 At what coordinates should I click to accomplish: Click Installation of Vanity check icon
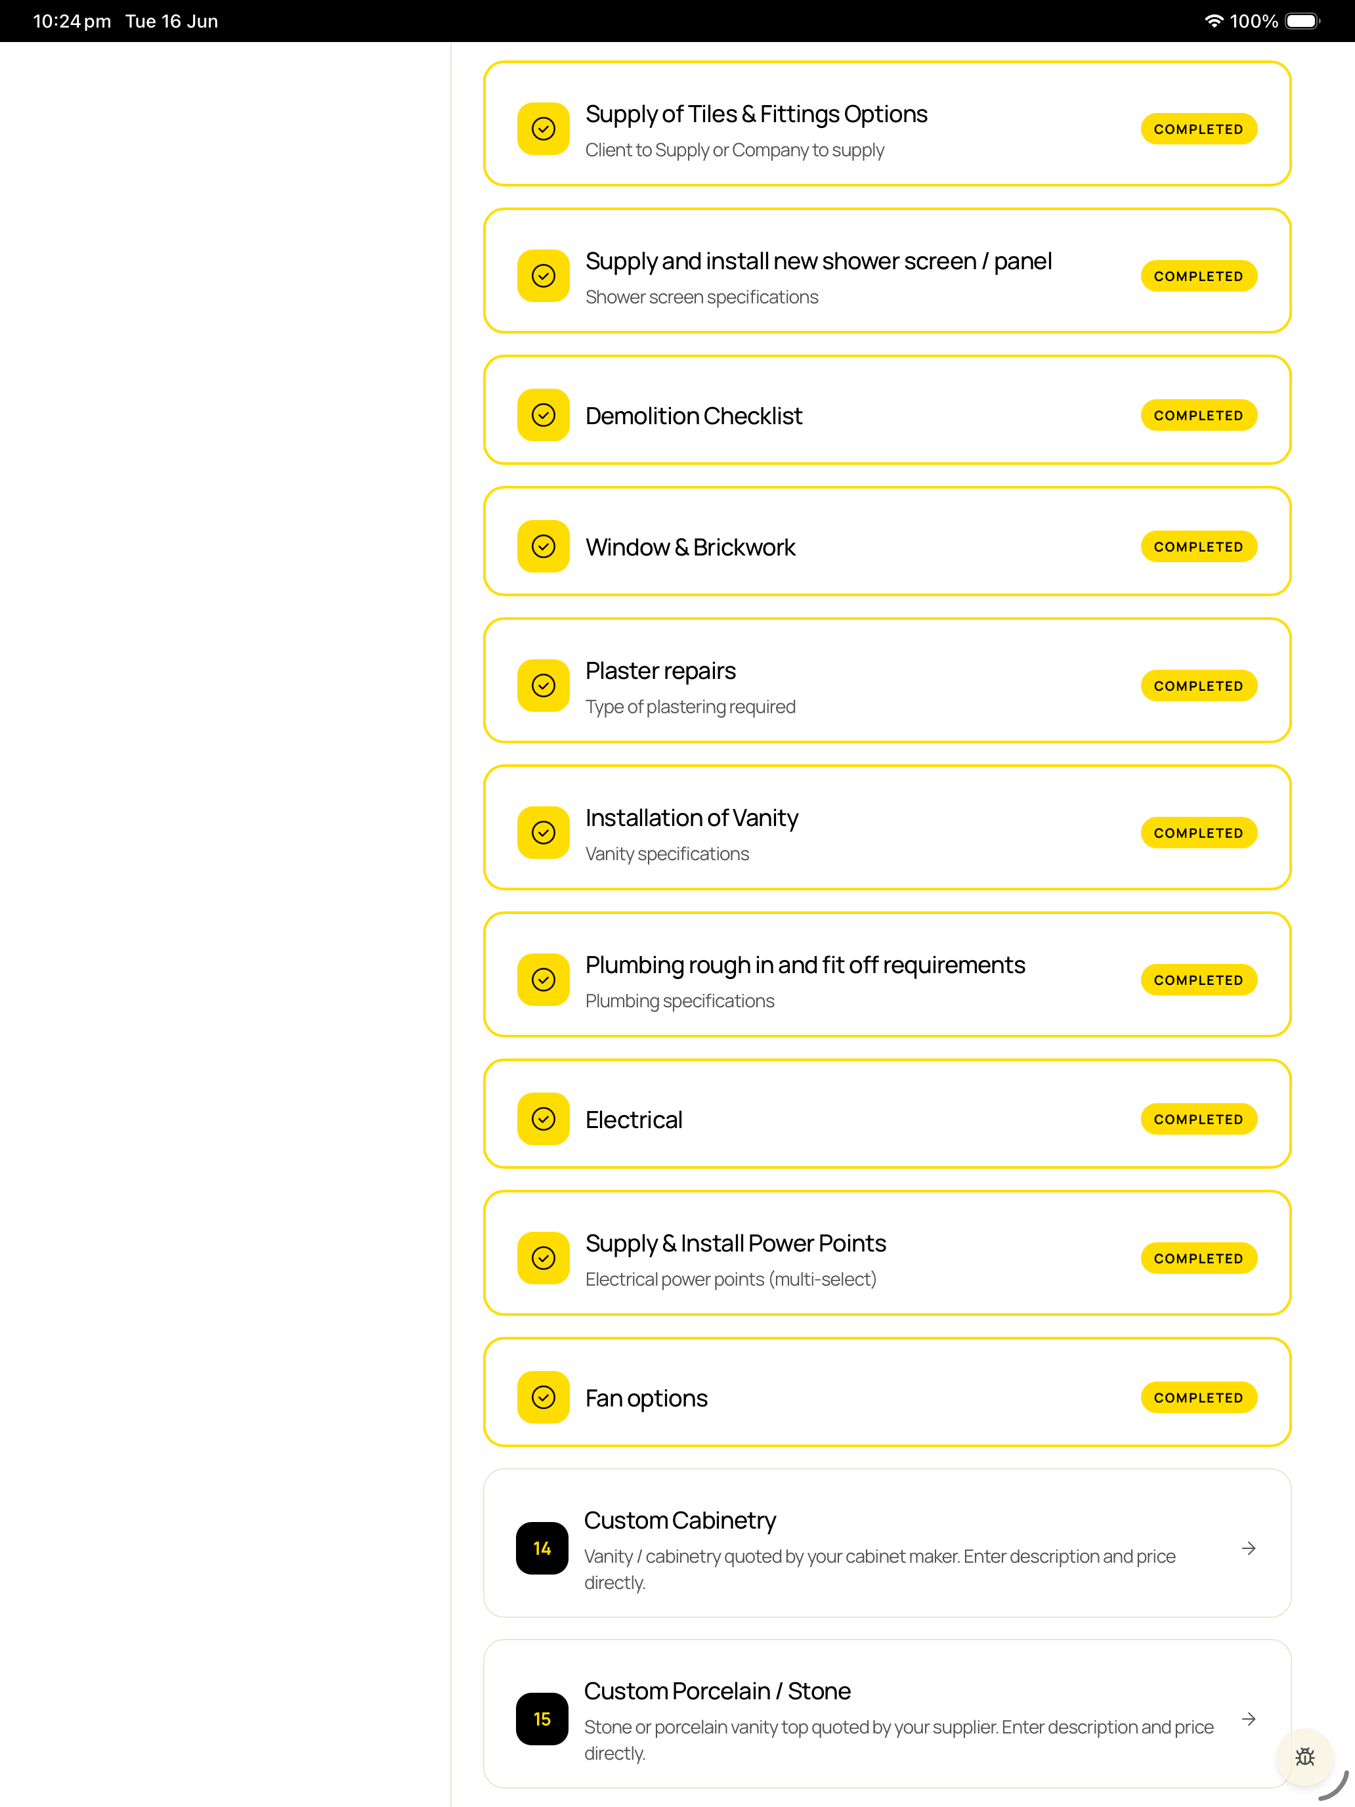[x=543, y=833]
